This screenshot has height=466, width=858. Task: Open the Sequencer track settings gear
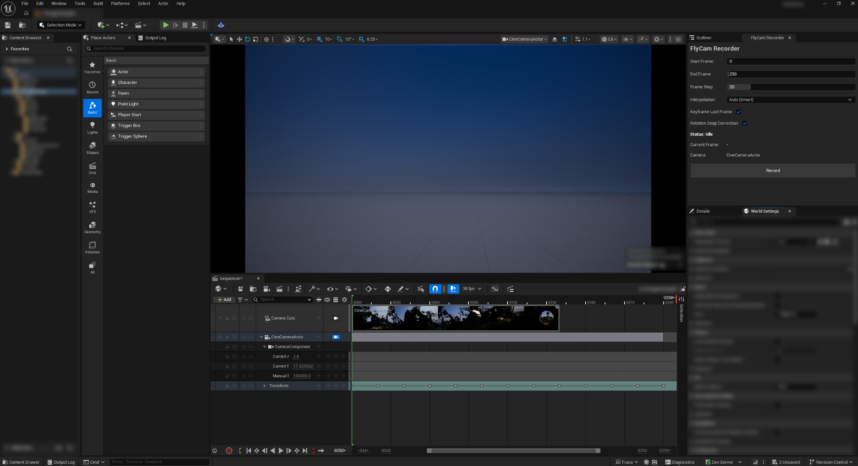(344, 299)
